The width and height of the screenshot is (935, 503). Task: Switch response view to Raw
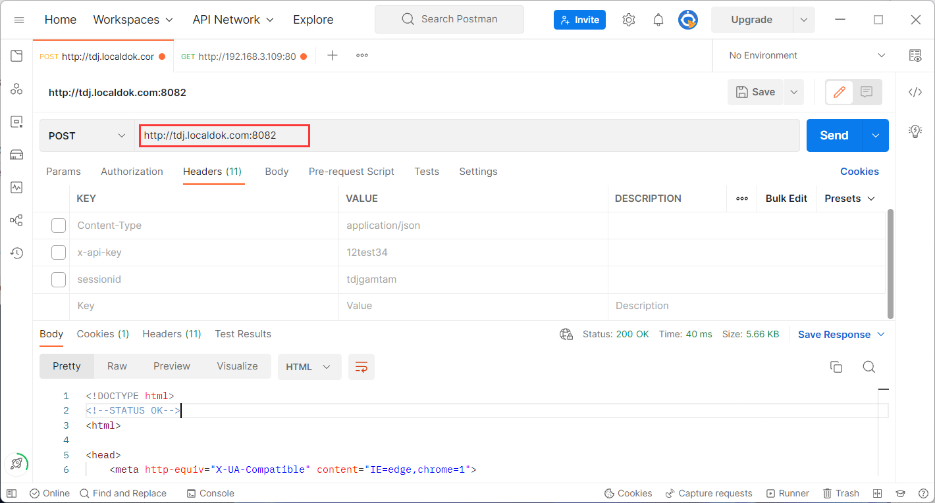(x=117, y=366)
